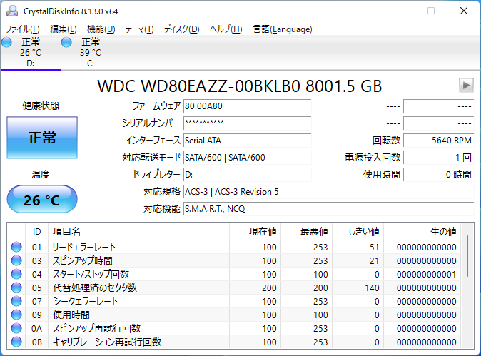Click status orb of attribute 03 row
Viewport: 481px width, 356px height.
(x=16, y=260)
